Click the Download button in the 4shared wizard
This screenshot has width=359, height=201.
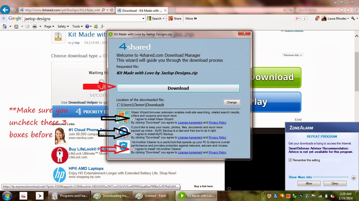178,88
